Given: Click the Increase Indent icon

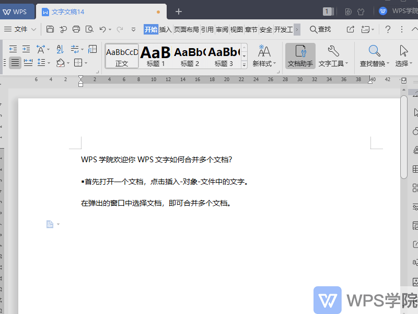Looking at the screenshot, I should [26, 49].
